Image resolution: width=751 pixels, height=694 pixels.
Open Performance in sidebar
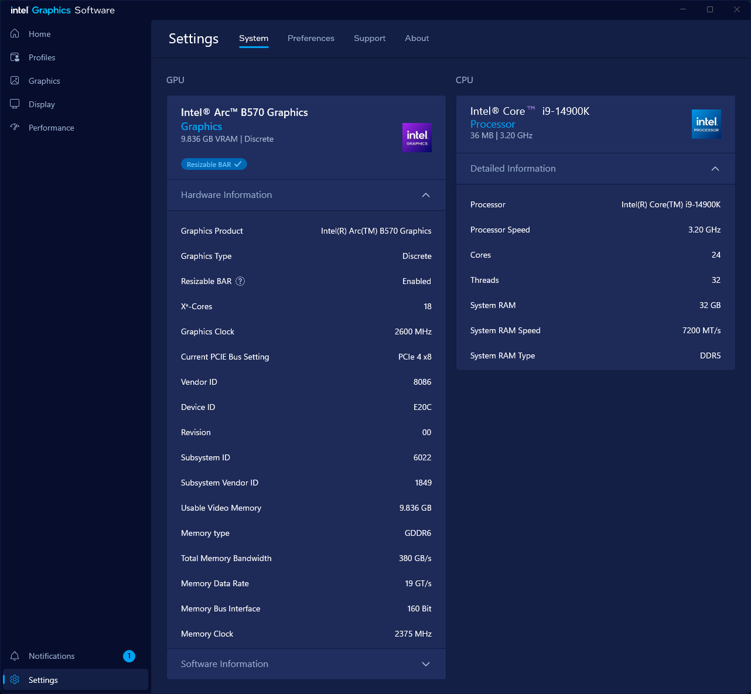coord(76,128)
